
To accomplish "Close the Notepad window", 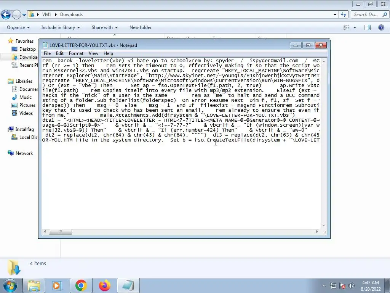I will 321,45.
